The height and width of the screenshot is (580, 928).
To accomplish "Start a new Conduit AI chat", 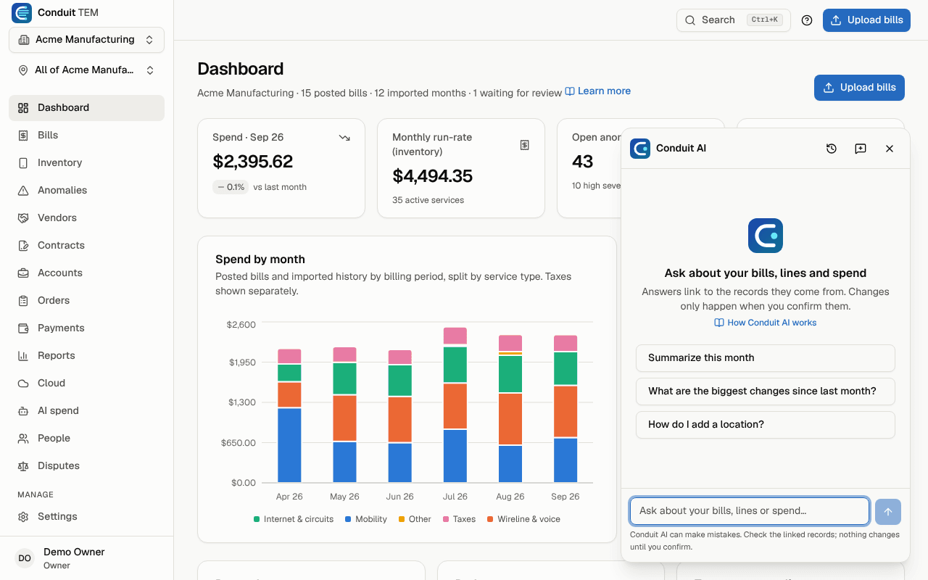I will (x=861, y=149).
